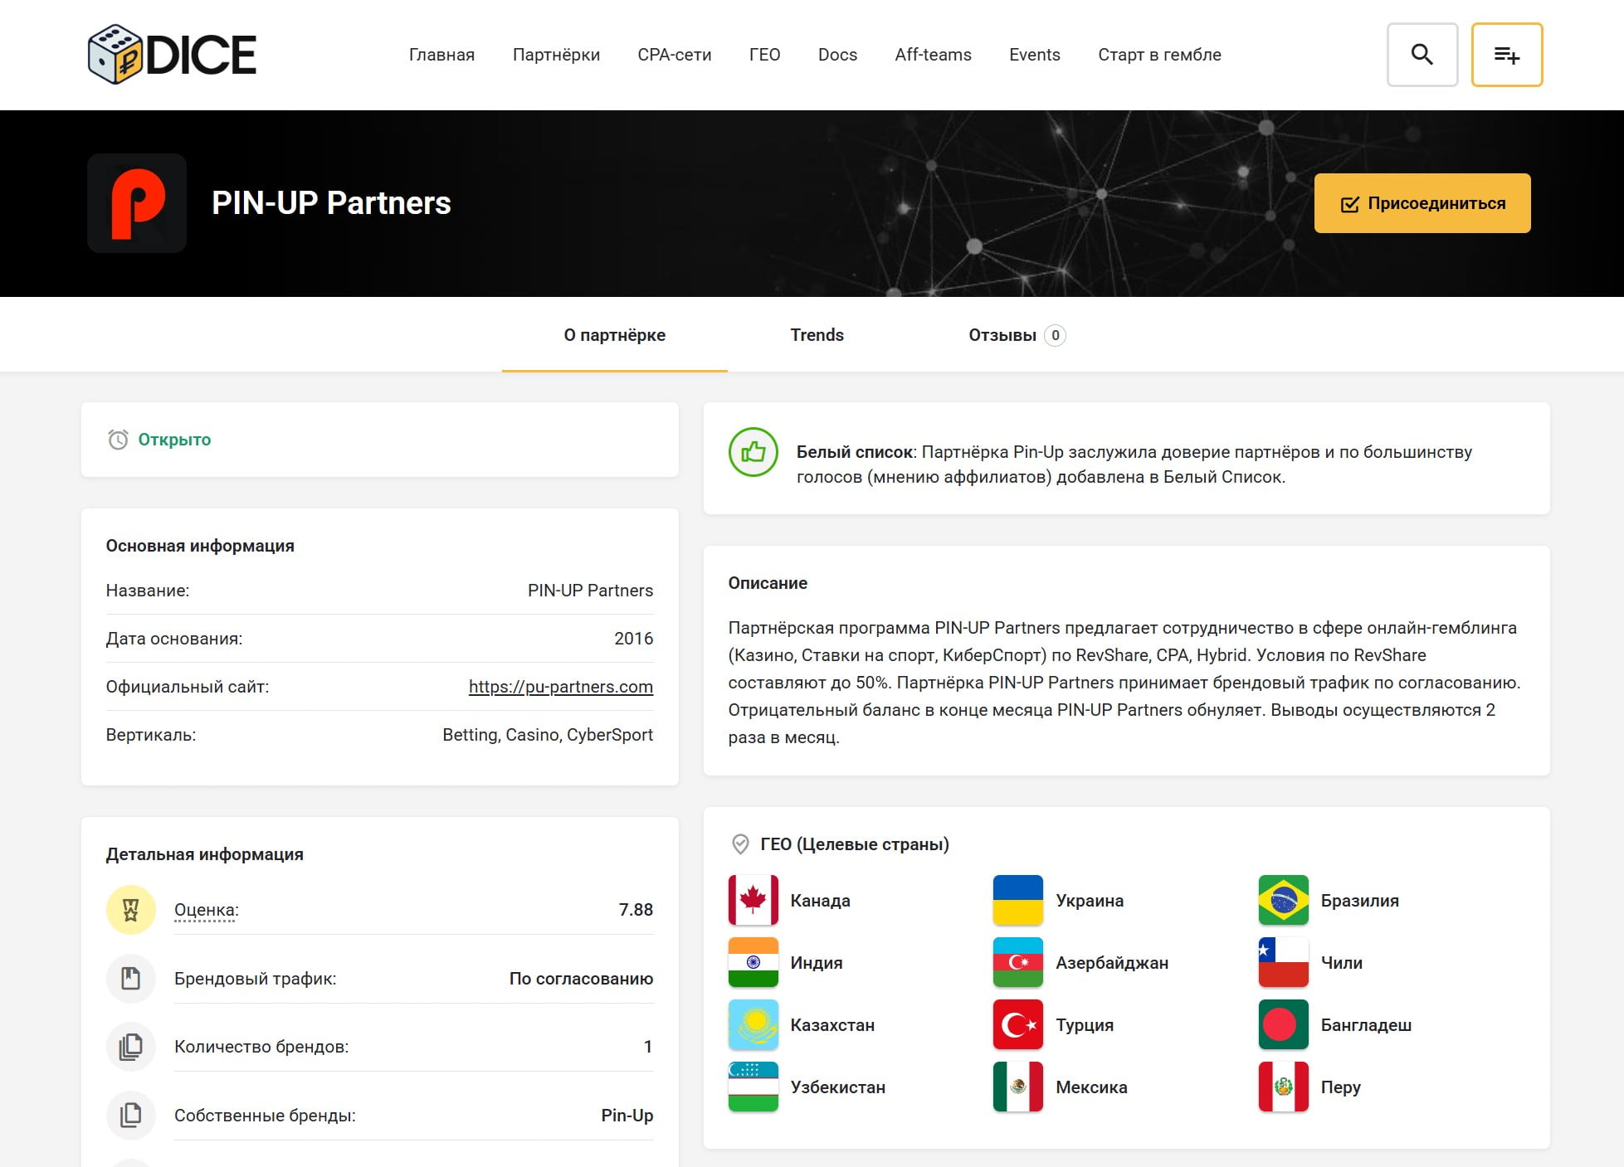
Task: Switch to the Отзывы tab
Action: [x=1017, y=335]
